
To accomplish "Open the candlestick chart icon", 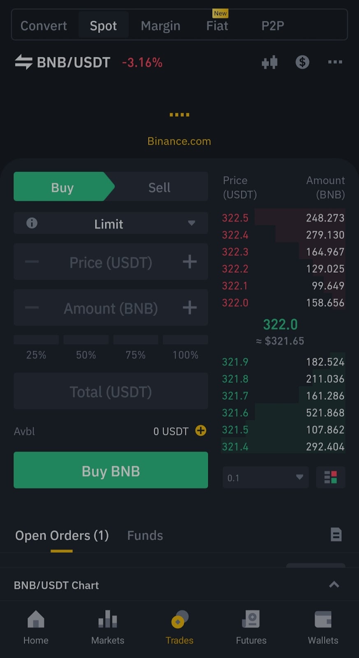I will coord(270,63).
